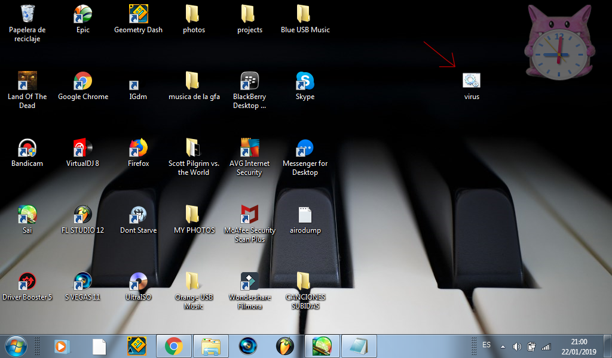
Task: Switch to the Sai window in taskbar
Action: [322, 346]
